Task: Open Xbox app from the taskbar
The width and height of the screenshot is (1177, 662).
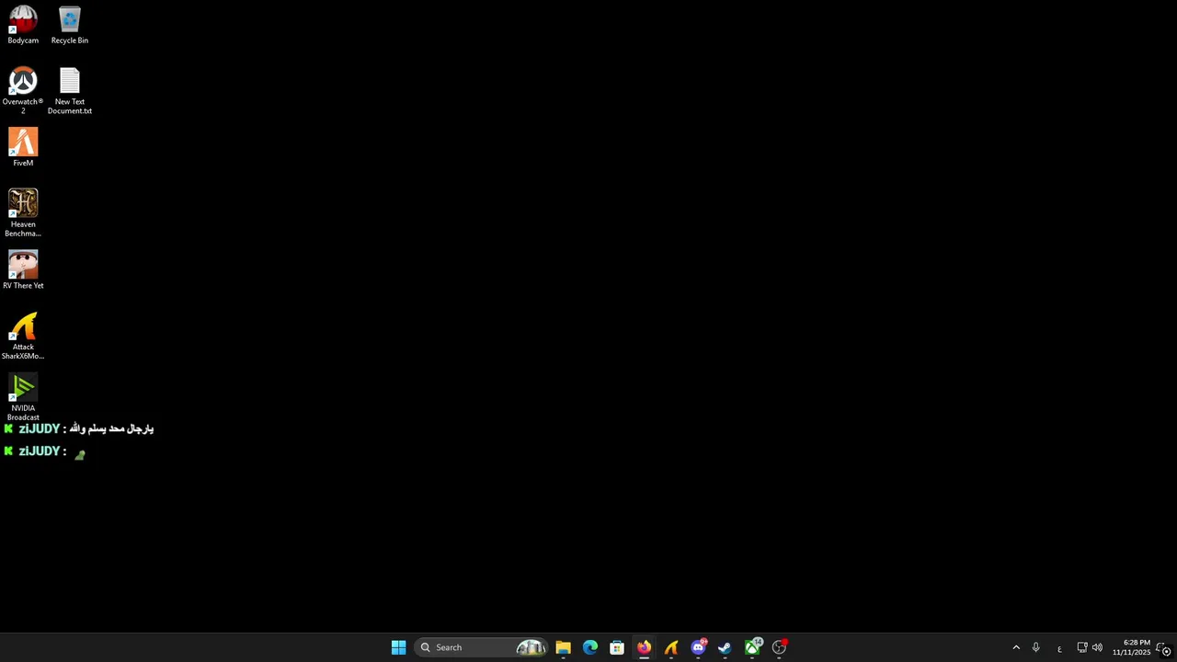Action: click(752, 647)
